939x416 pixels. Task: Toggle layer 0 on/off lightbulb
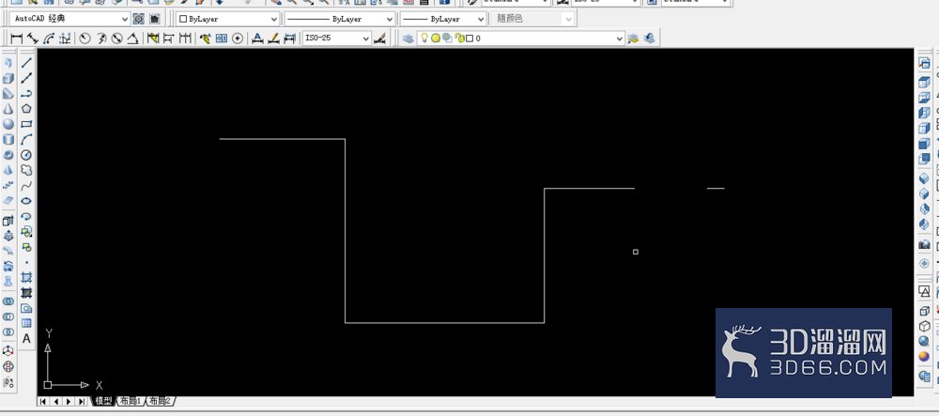point(424,39)
